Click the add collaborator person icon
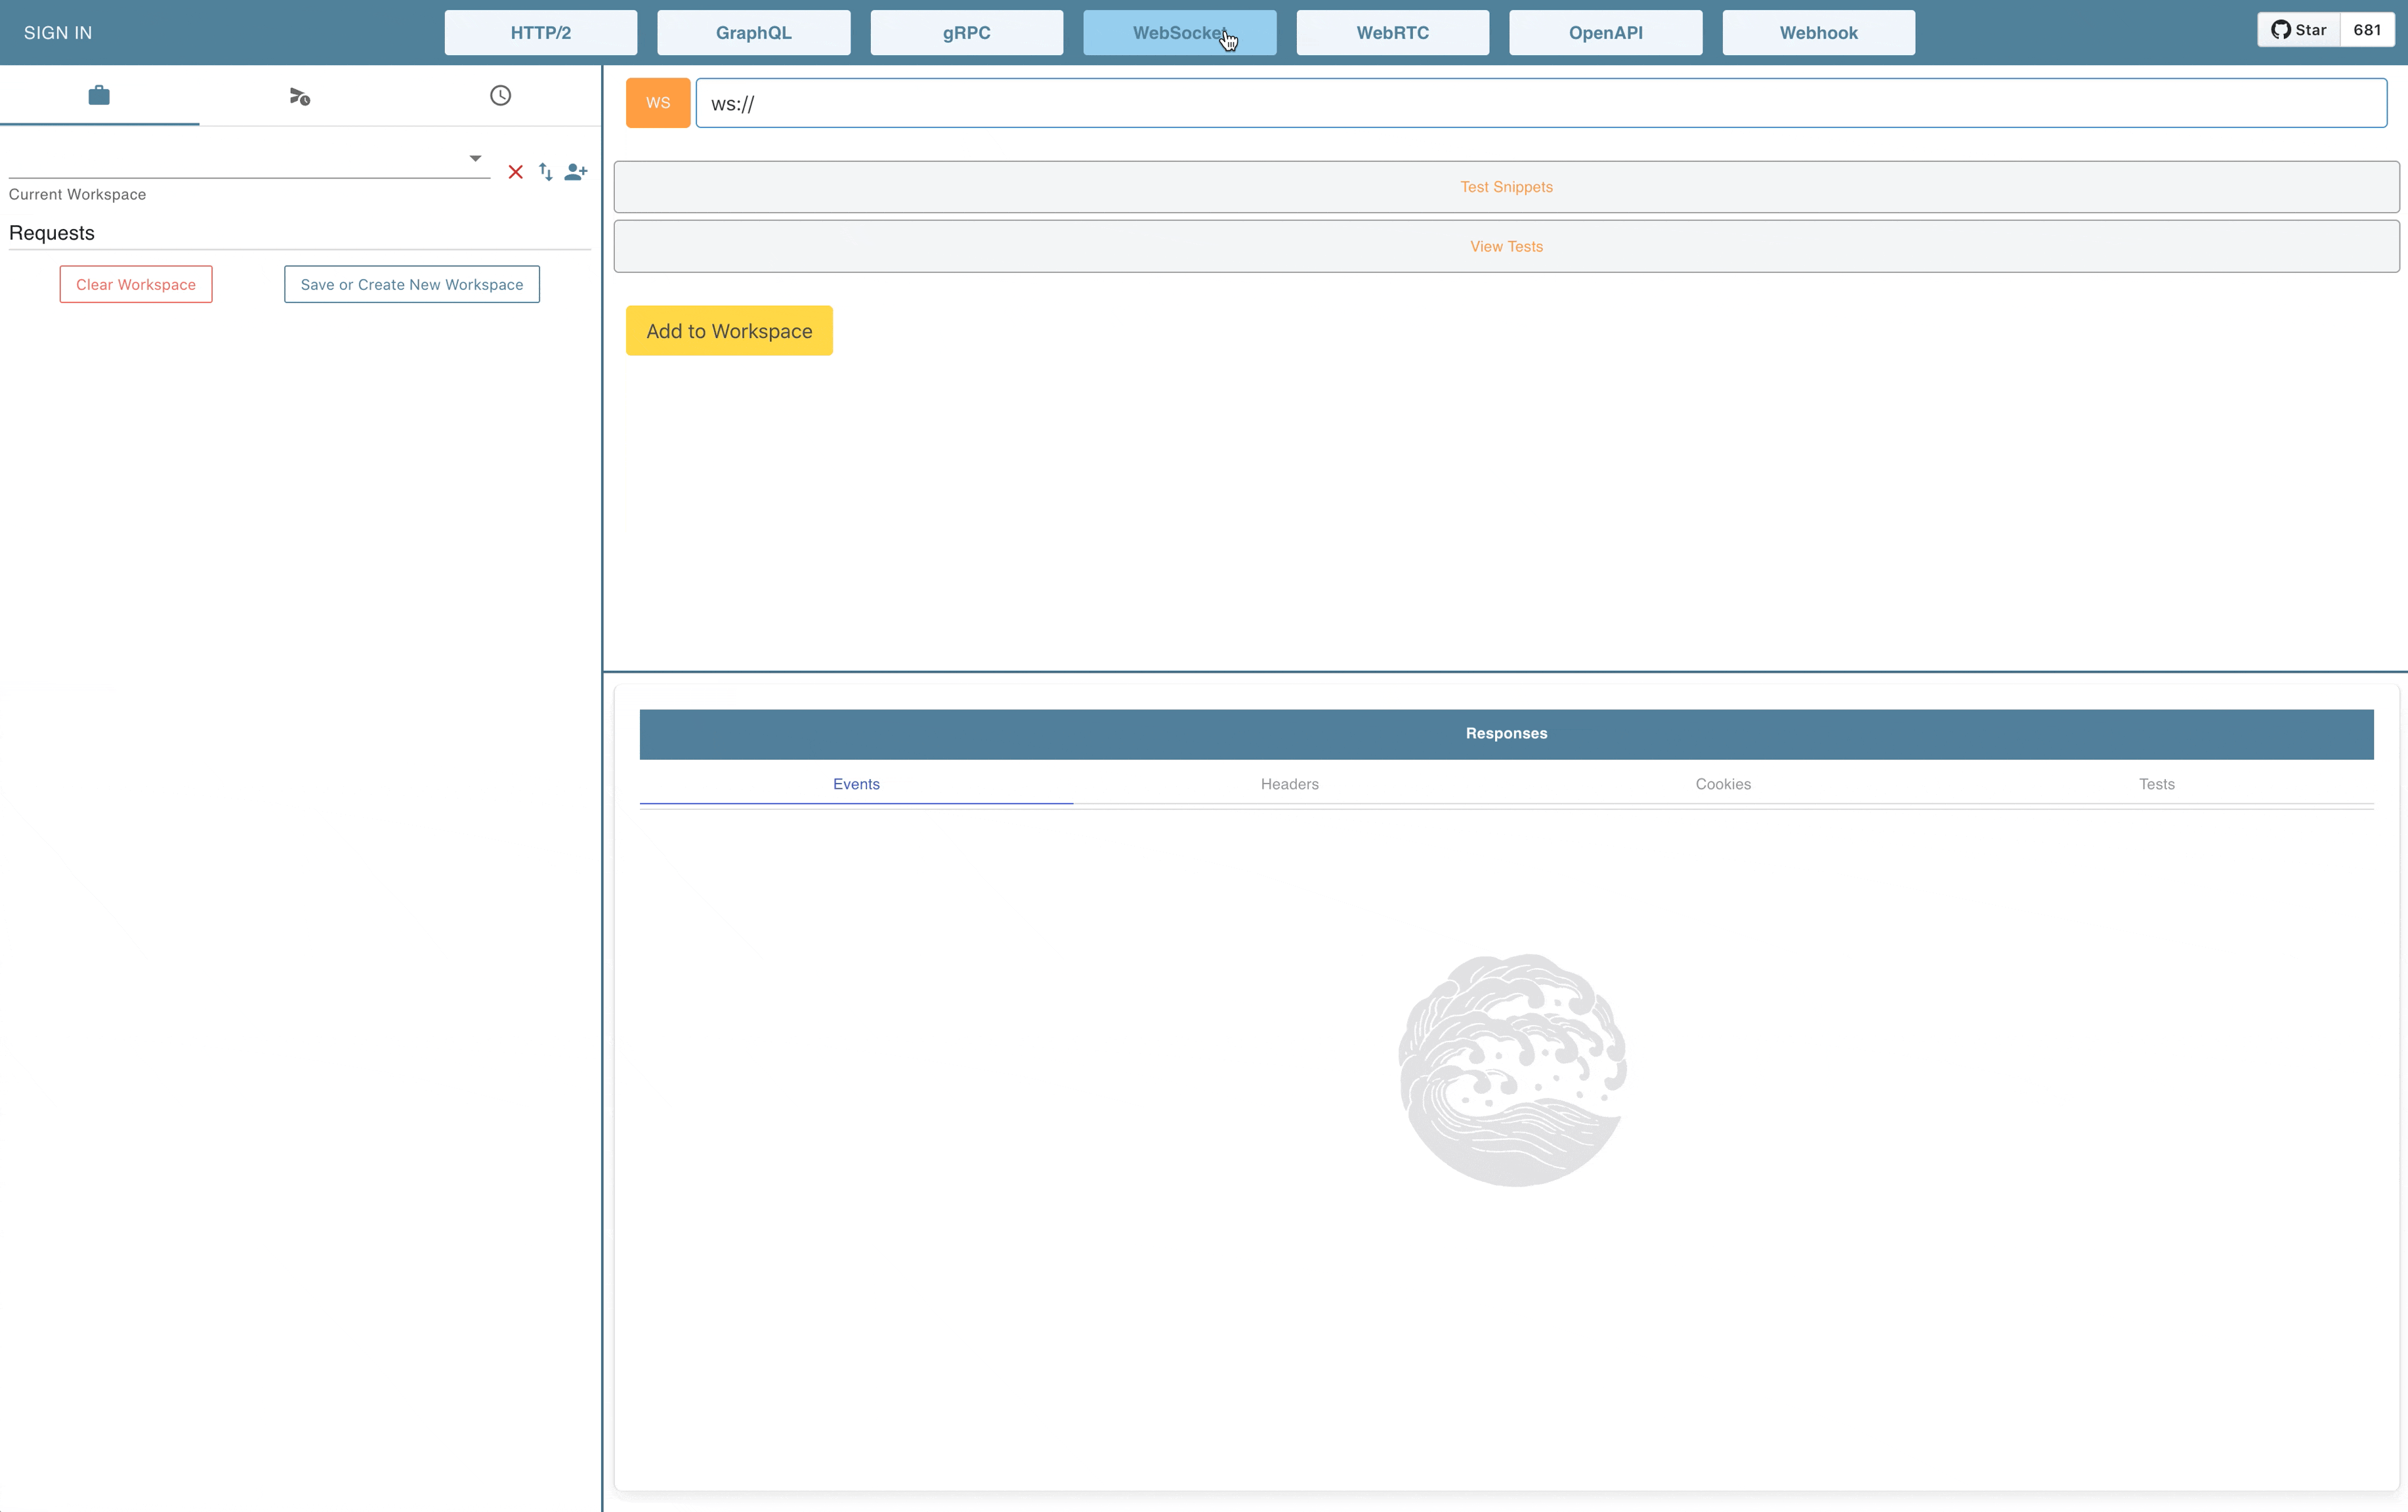Viewport: 2408px width, 1512px height. click(x=576, y=172)
